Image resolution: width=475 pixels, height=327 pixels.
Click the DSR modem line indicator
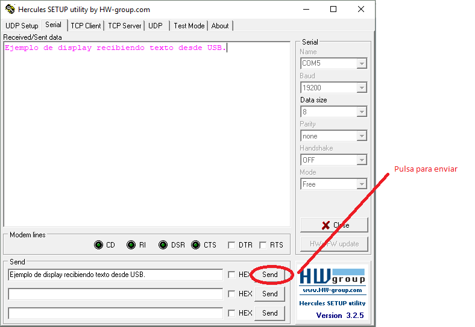tap(163, 244)
